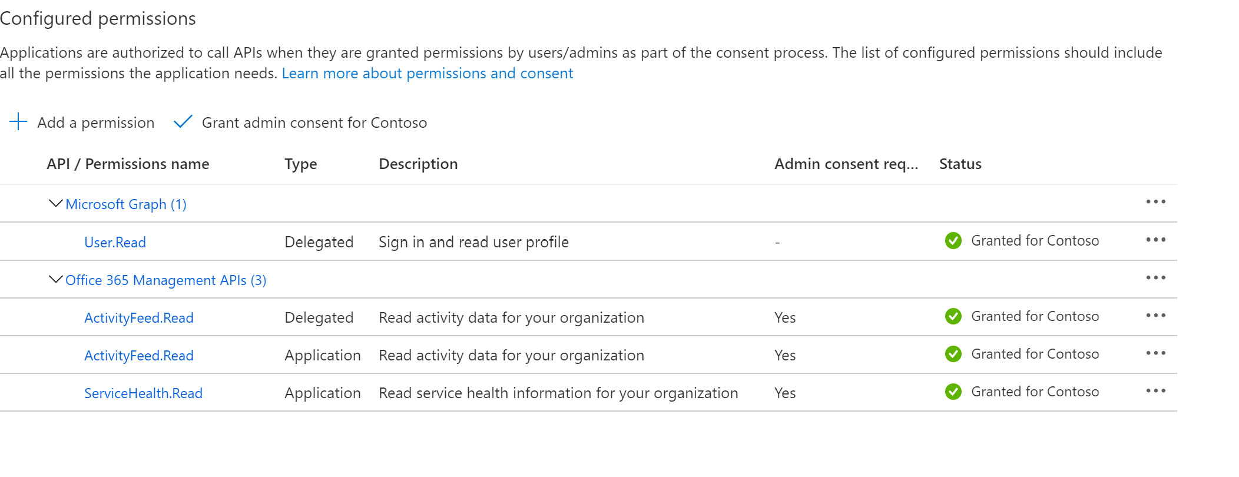This screenshot has height=477, width=1239.
Task: Open the delegated ActivityFeed.Read permission
Action: 139,318
